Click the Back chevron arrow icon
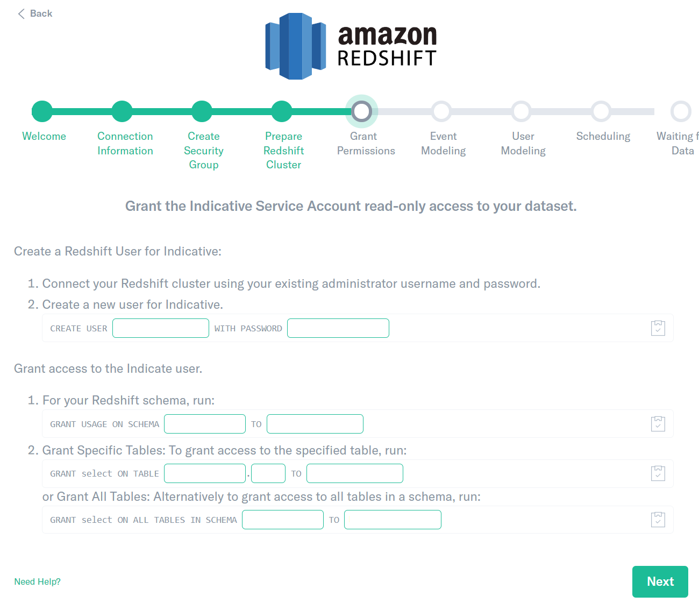The height and width of the screenshot is (610, 699). 22,13
